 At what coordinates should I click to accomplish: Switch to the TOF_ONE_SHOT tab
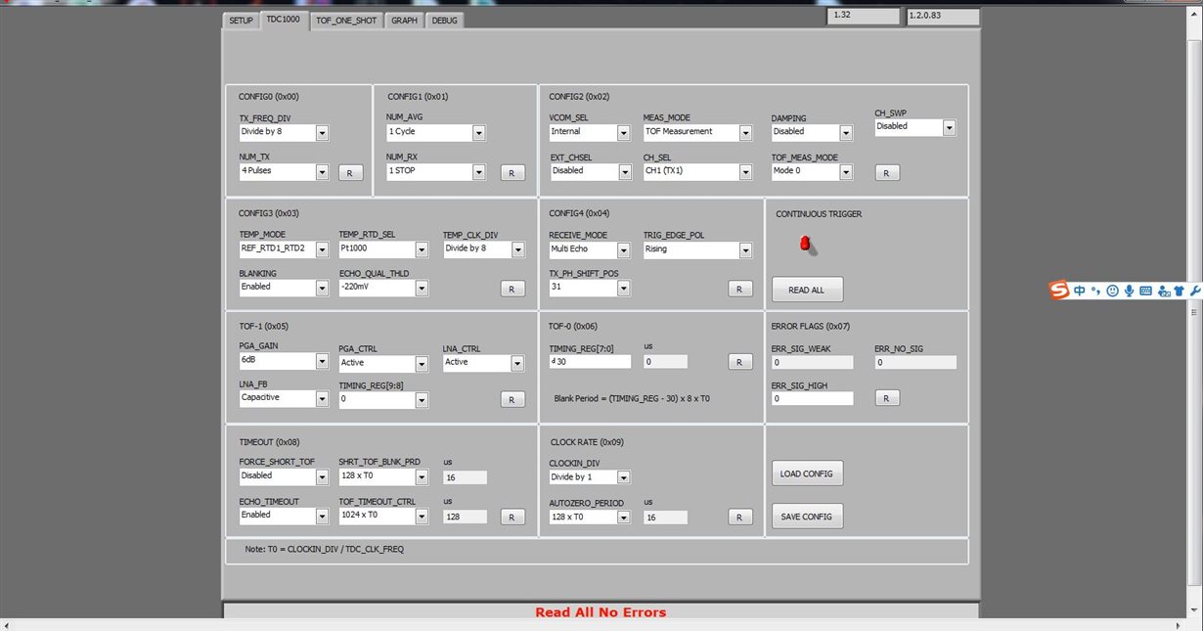tap(346, 20)
